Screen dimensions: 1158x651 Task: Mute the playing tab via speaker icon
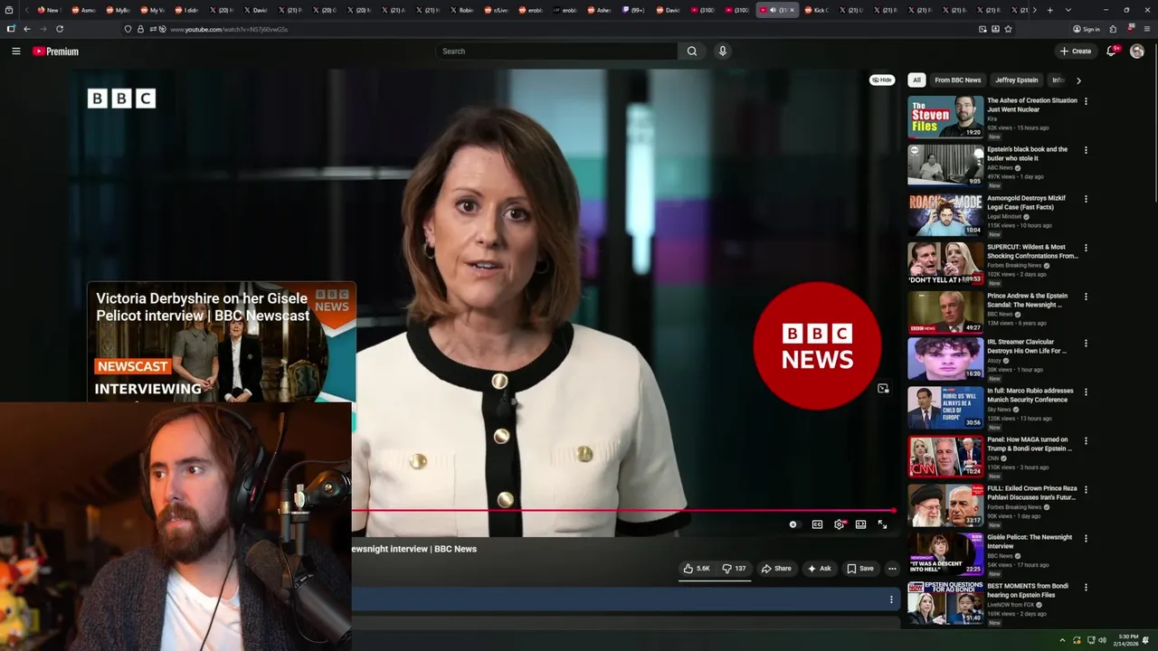coord(773,10)
